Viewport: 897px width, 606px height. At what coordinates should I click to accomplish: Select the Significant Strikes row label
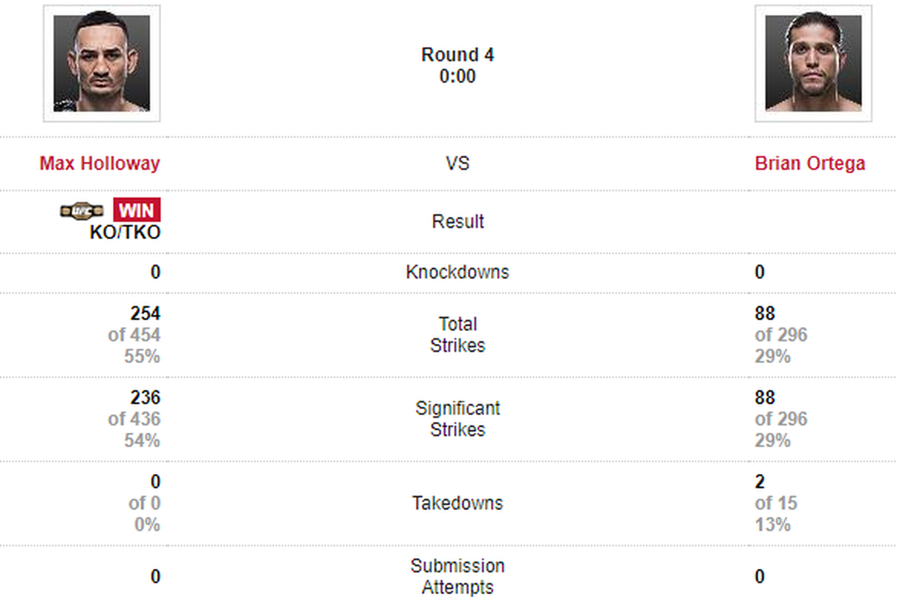458,419
